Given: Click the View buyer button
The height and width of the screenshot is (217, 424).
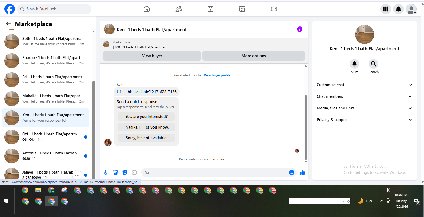Looking at the screenshot, I should 152,56.
